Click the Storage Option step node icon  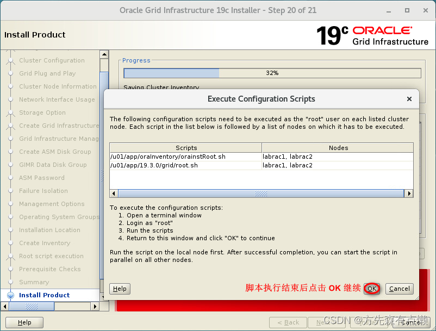tap(10, 113)
